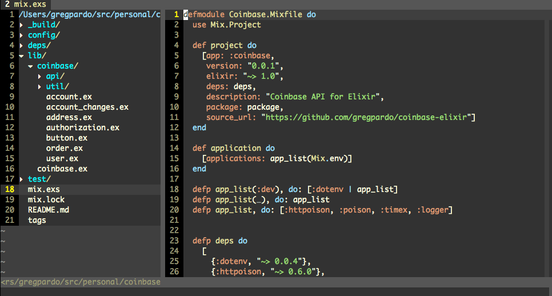Expand the _build/ folder arrow
This screenshot has height=296, width=552.
pos(22,25)
